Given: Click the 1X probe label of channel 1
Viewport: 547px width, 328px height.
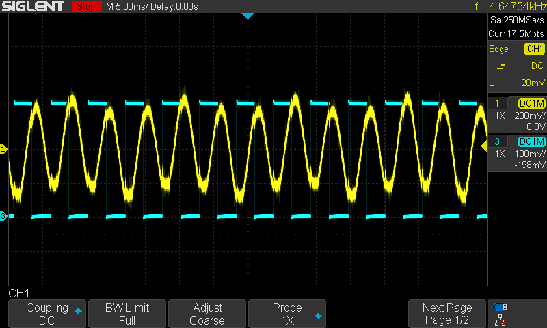Looking at the screenshot, I should tap(500, 115).
